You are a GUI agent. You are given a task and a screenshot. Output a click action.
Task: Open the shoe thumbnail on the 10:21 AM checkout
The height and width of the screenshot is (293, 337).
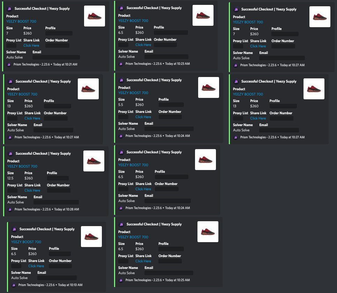95,16
